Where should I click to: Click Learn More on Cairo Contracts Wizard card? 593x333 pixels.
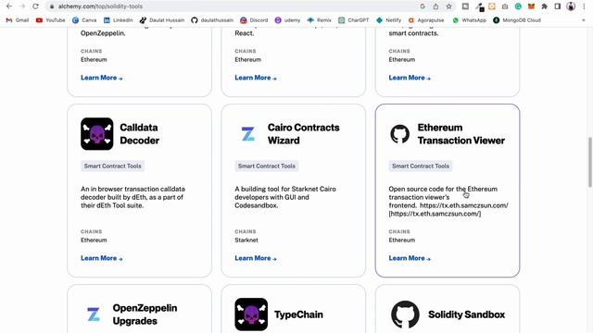(256, 258)
